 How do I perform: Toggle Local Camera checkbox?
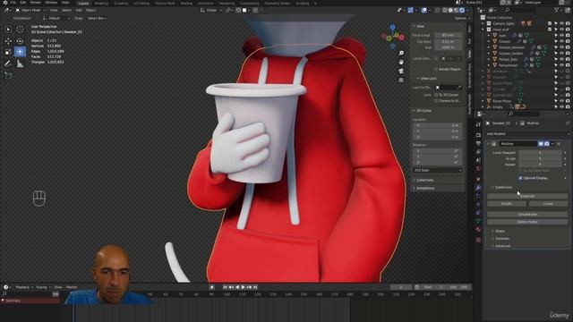tap(436, 58)
